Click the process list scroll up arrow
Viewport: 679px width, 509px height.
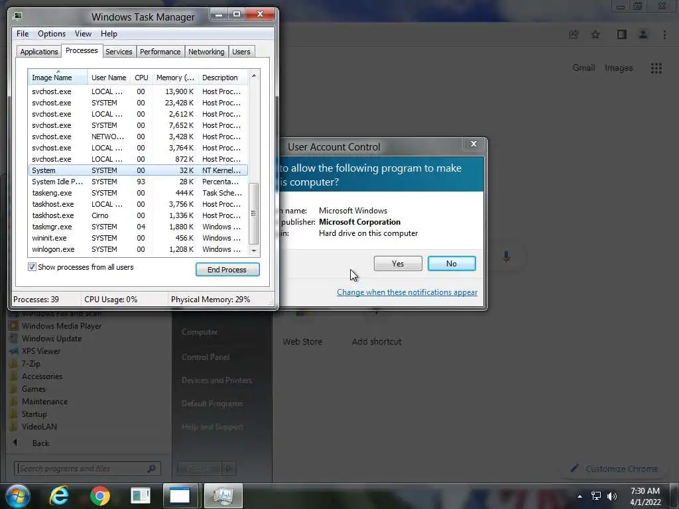254,76
